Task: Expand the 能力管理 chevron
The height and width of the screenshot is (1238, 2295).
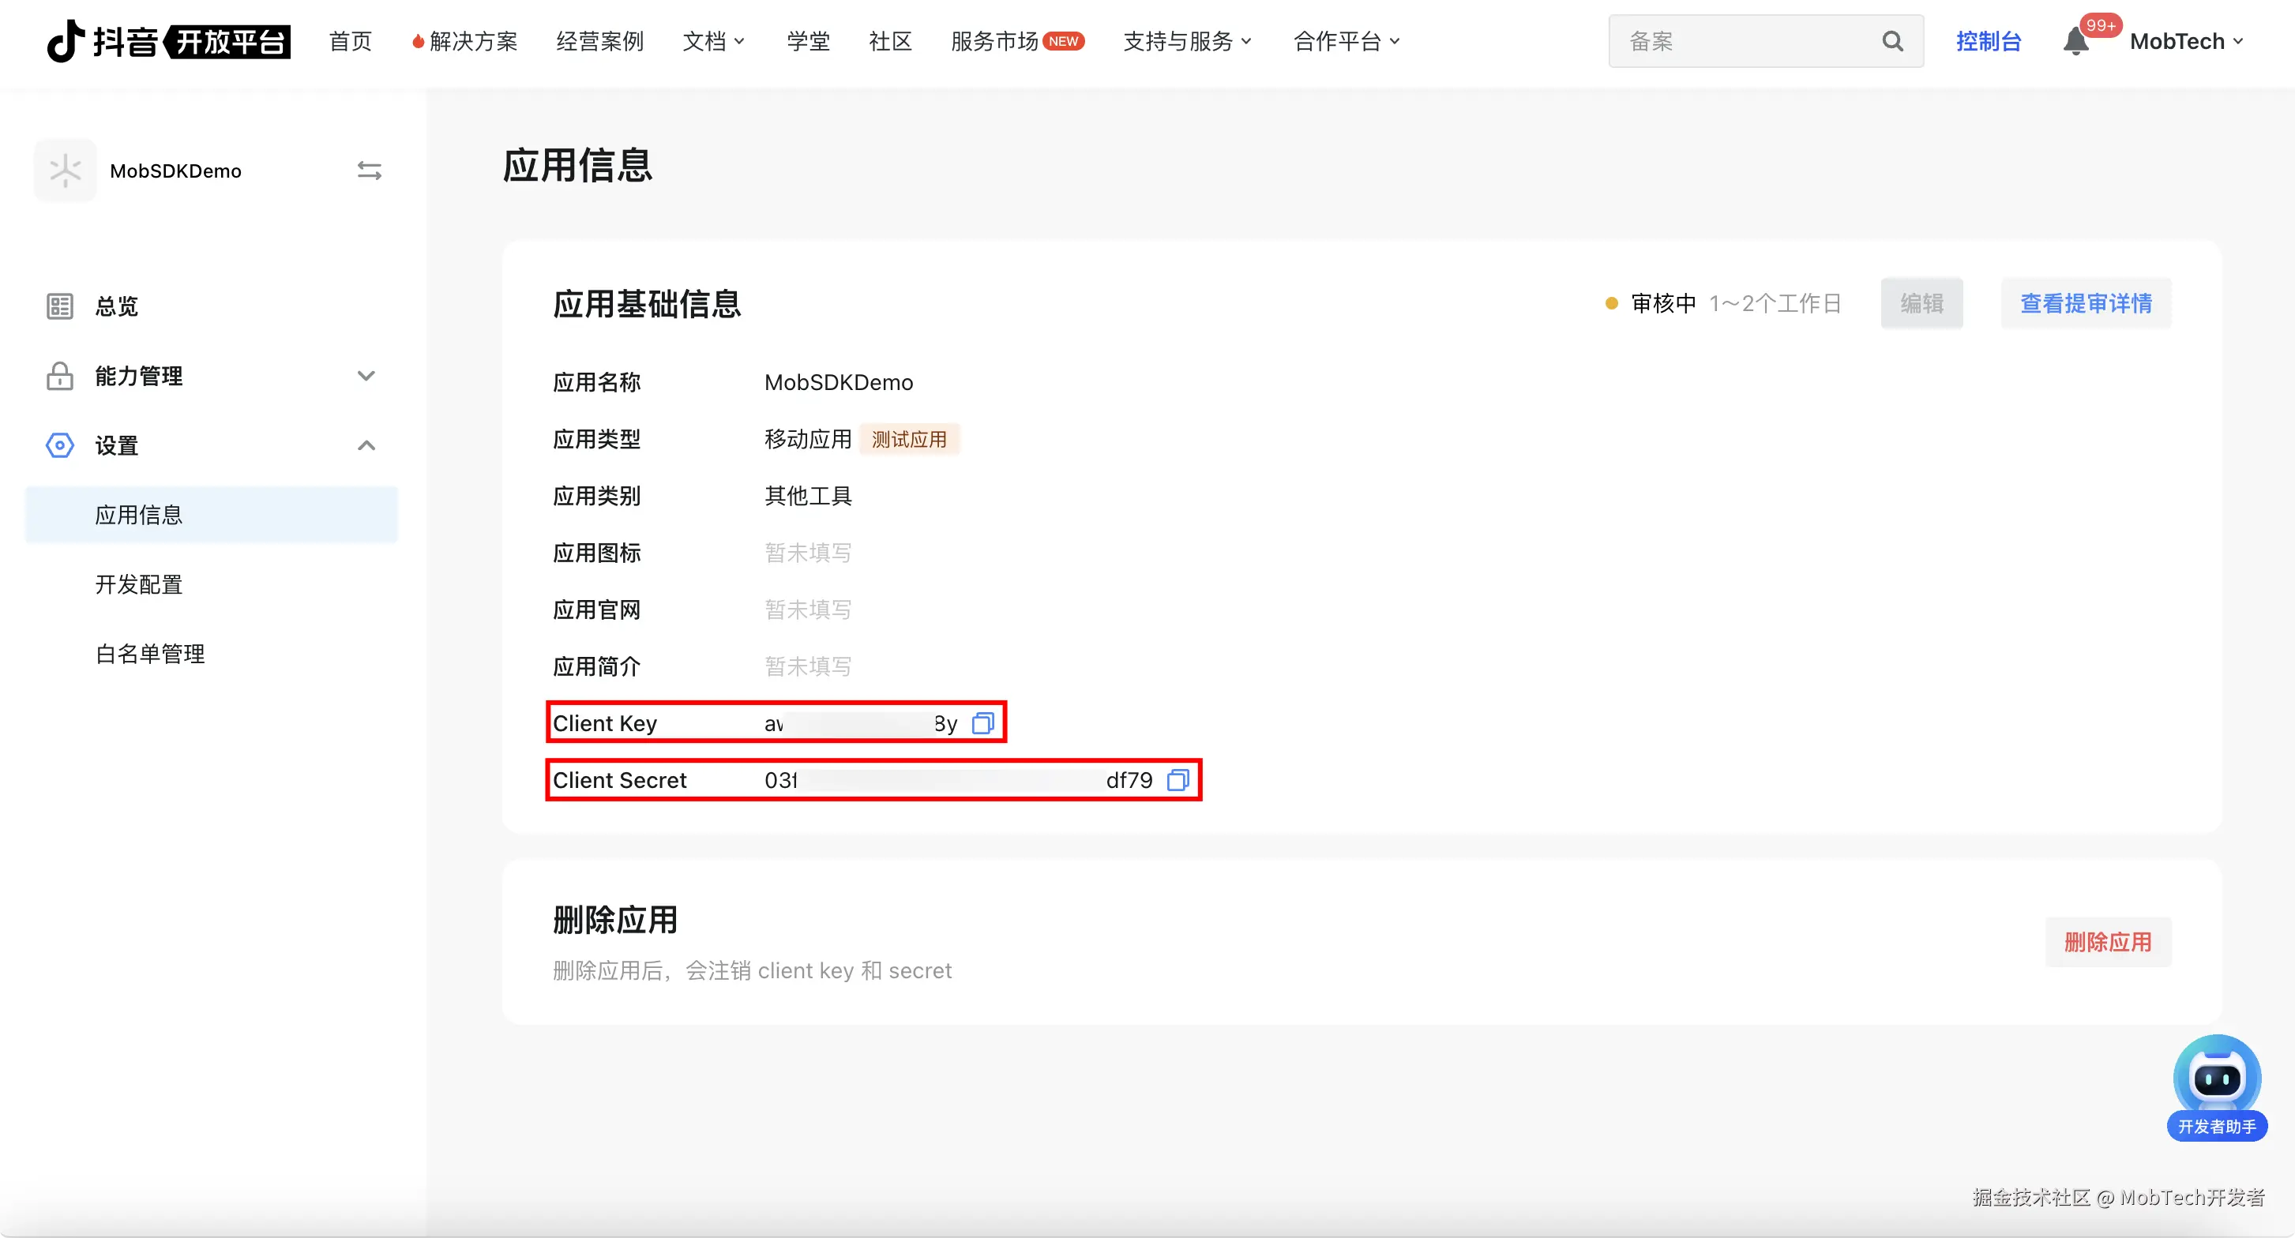Action: (366, 376)
